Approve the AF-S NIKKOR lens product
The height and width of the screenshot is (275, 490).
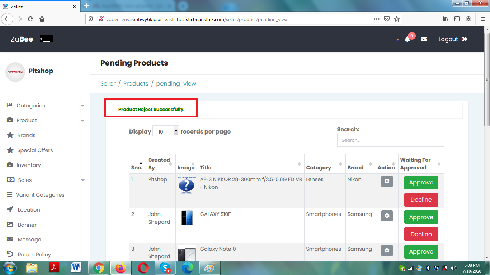tap(421, 183)
